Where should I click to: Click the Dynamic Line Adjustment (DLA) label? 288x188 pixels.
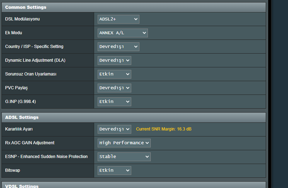tap(35, 60)
